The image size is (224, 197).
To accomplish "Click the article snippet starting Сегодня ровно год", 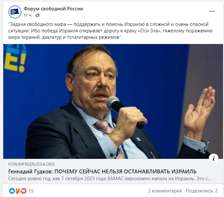I will (x=110, y=179).
